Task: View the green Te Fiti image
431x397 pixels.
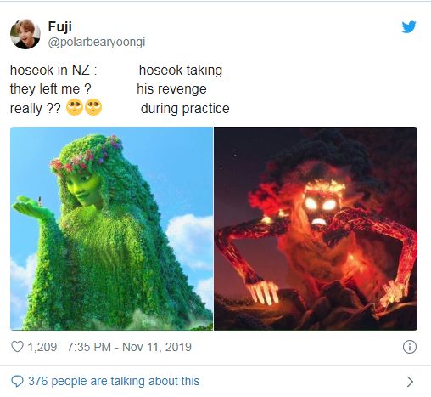Action: [x=111, y=229]
